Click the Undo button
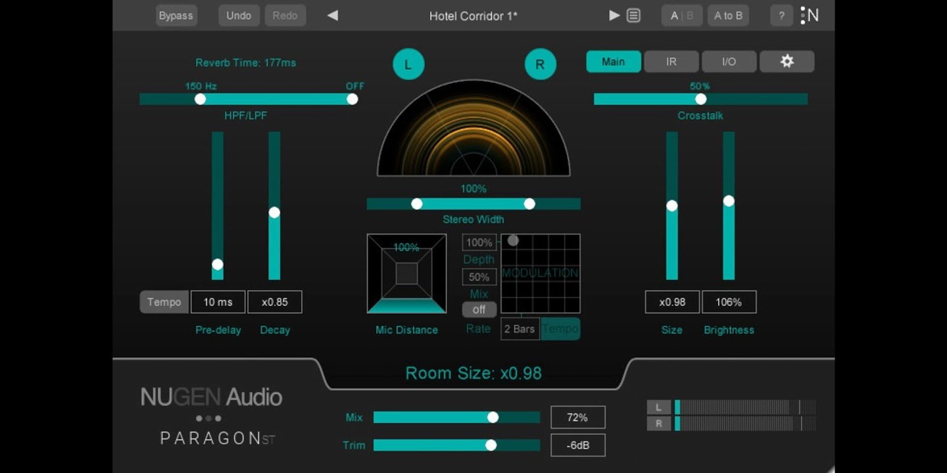This screenshot has height=473, width=947. 239,16
